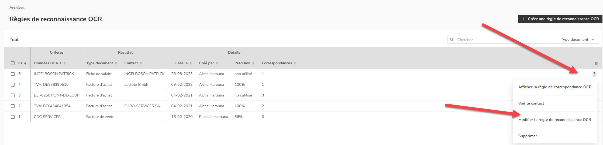Tick the checkbox for rule 1
The image size is (603, 145).
pos(13,117)
